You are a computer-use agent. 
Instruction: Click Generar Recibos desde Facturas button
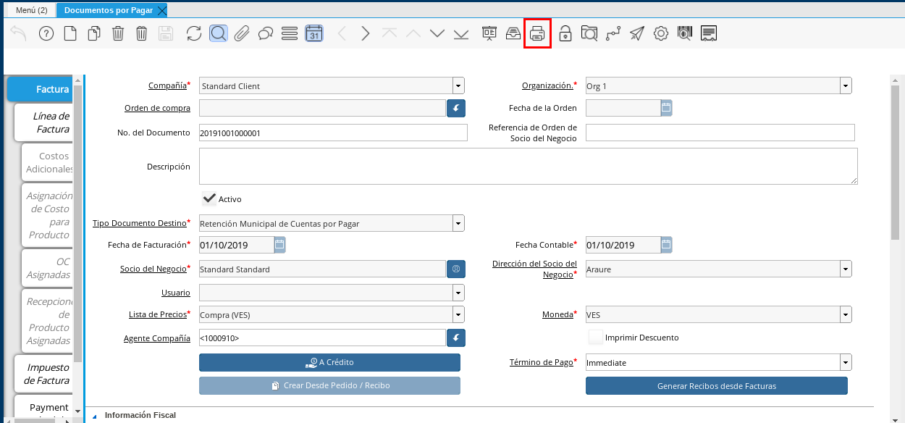click(716, 386)
